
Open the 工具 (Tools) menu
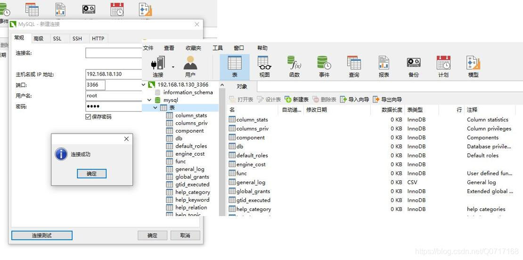[x=218, y=48]
